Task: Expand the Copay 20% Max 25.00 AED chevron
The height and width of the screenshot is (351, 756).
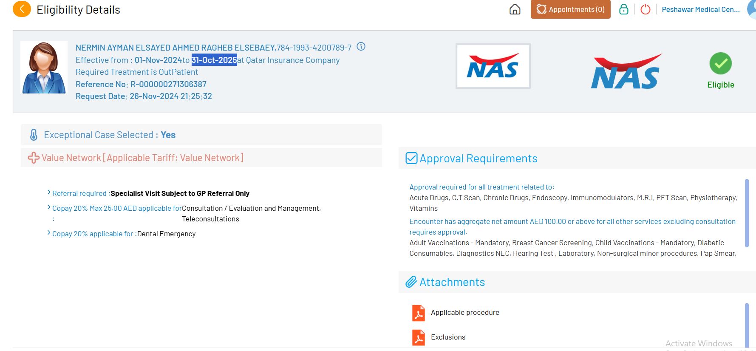Action: [49, 207]
